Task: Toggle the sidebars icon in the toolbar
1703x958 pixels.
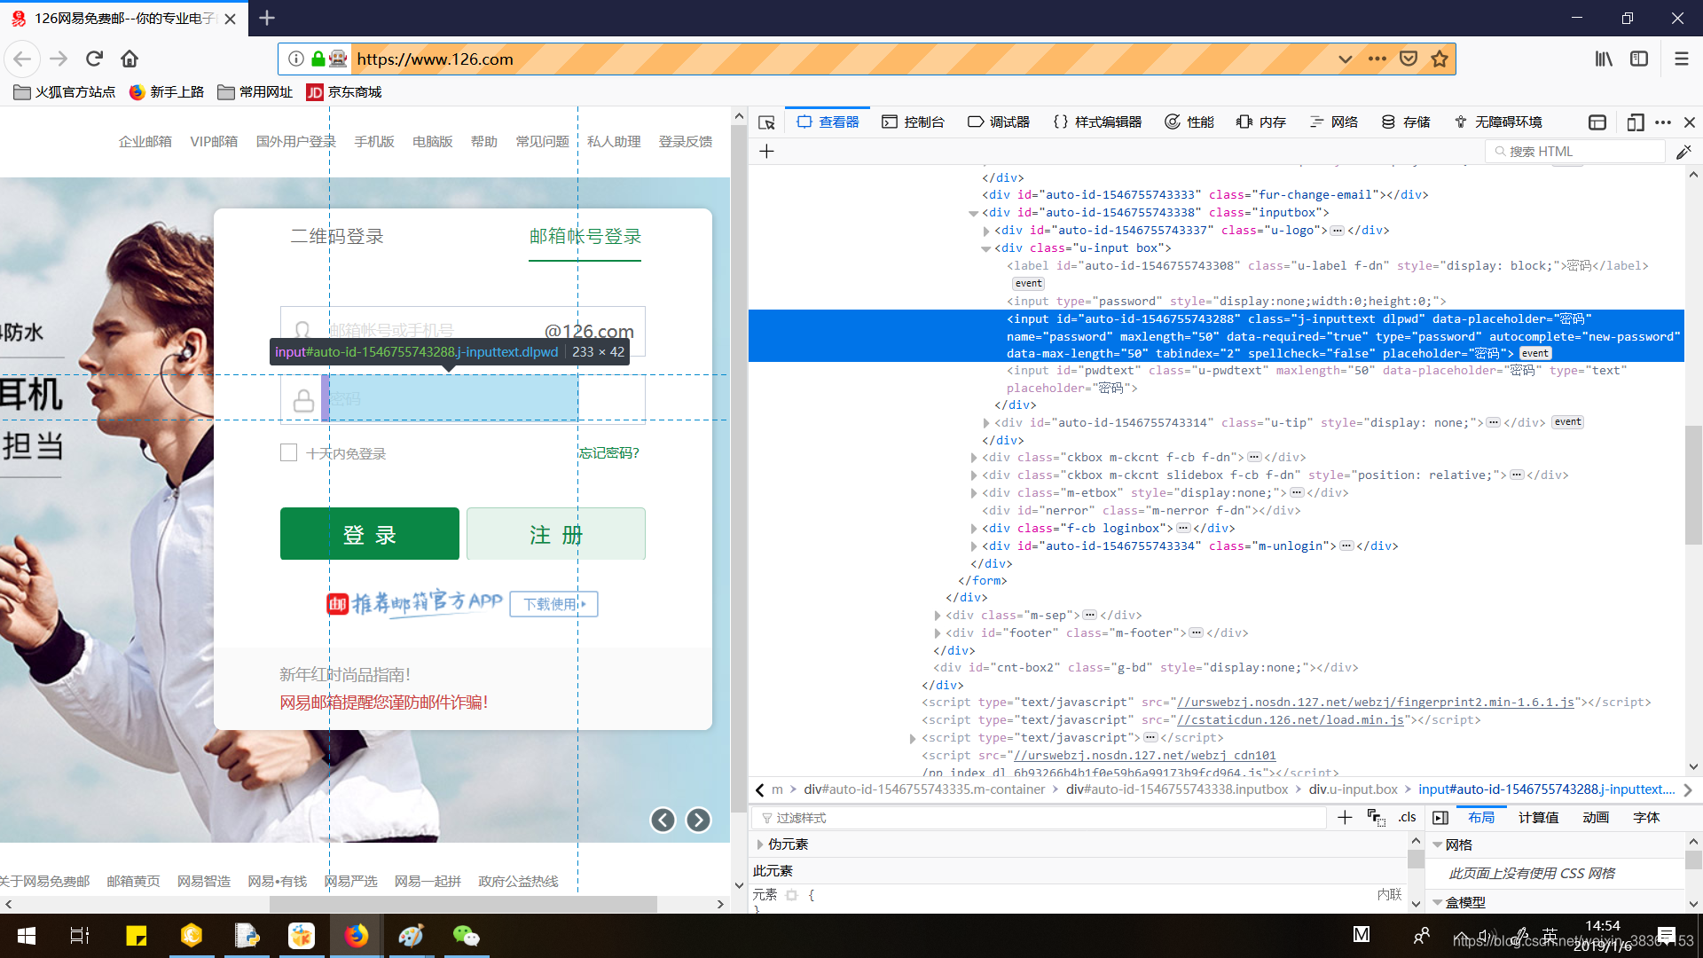Action: click(x=1639, y=59)
